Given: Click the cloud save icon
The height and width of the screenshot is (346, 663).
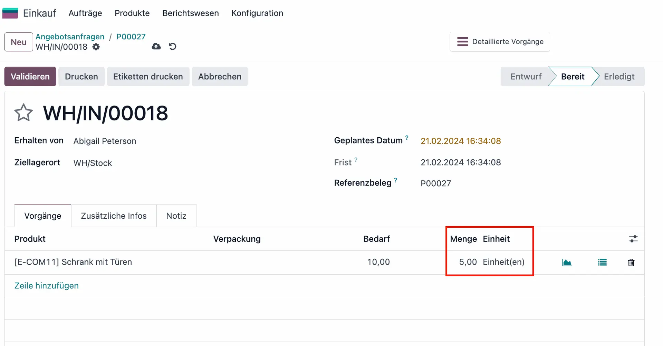Looking at the screenshot, I should [156, 47].
